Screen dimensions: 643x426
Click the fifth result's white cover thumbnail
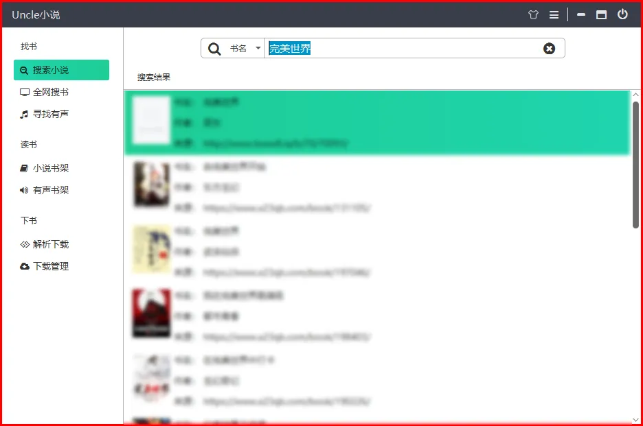151,378
